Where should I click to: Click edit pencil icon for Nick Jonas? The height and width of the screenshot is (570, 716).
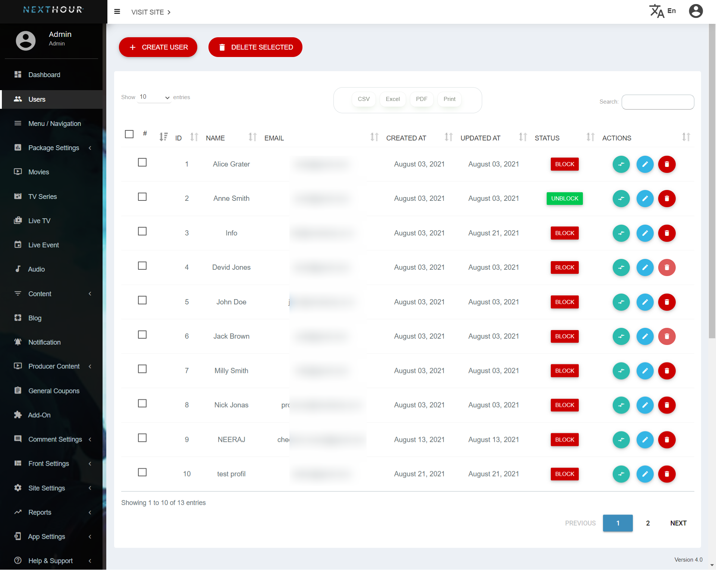645,405
